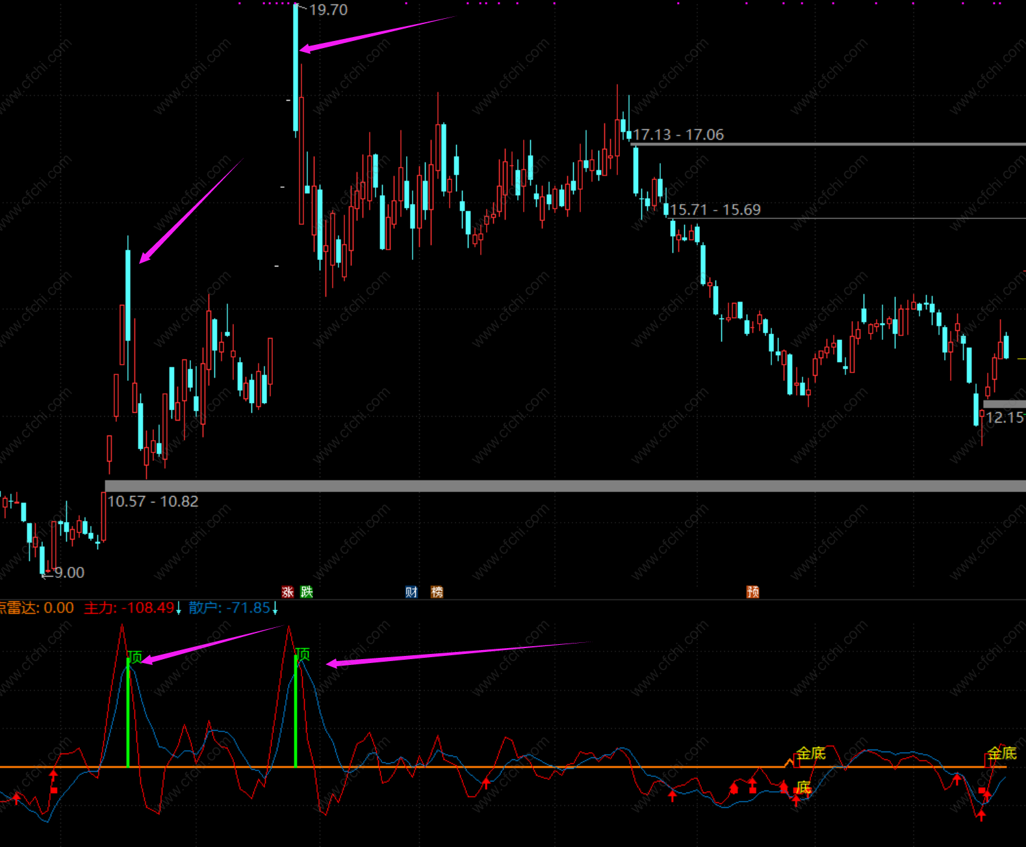Select the 10.57 - 10.82 gap label
The image size is (1026, 847).
[x=153, y=501]
